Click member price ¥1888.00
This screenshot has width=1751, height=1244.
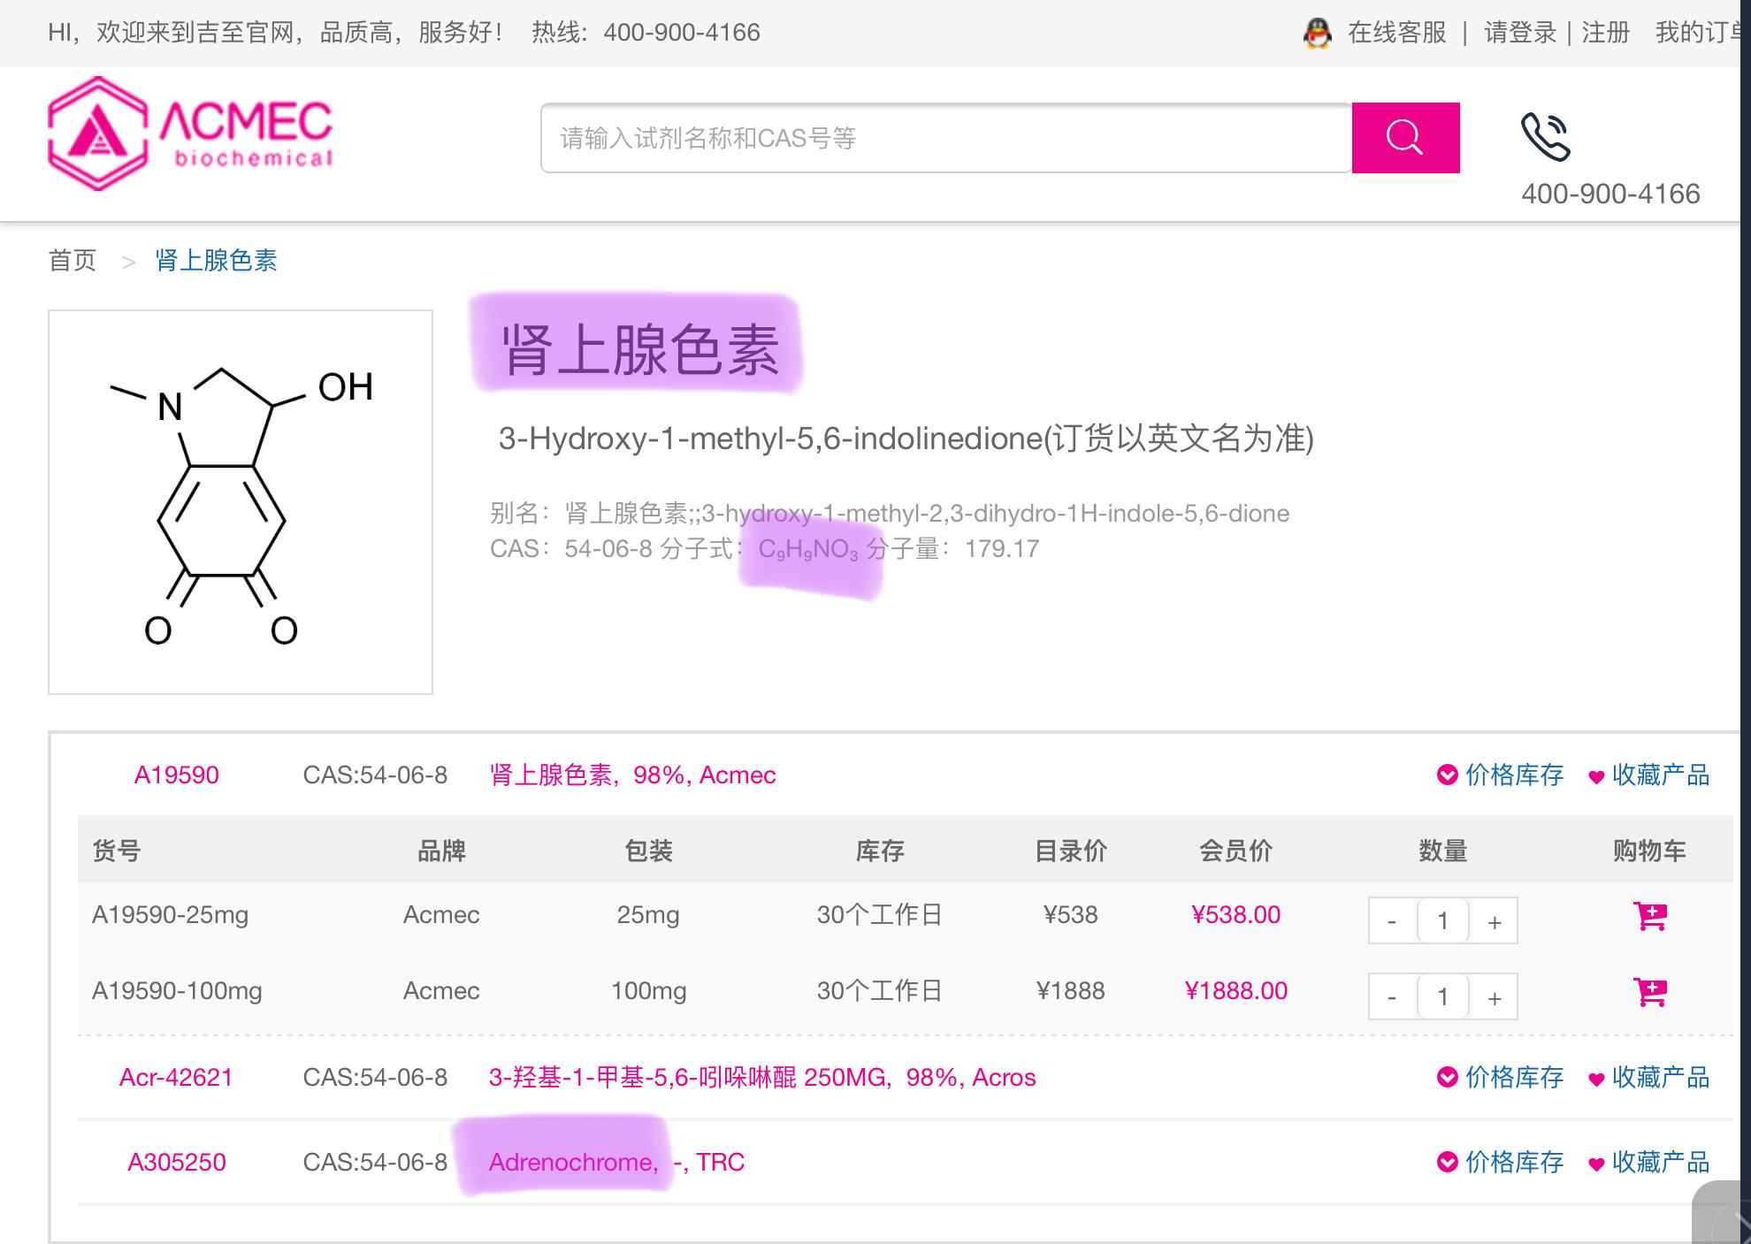(1236, 991)
